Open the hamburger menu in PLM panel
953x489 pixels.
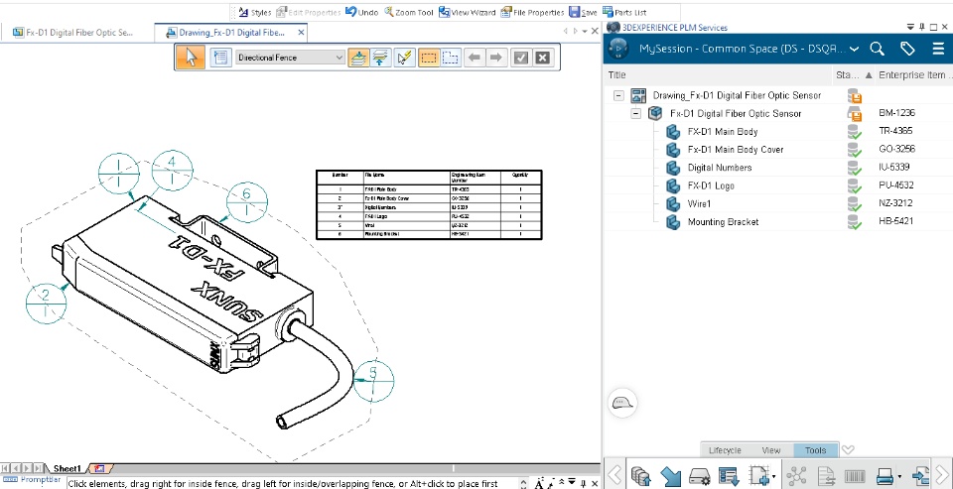tap(938, 49)
